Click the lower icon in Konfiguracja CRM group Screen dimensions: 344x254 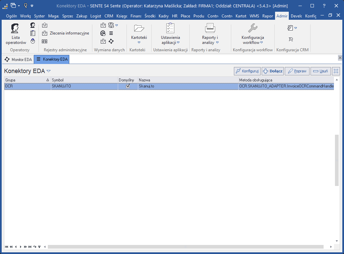pyautogui.click(x=291, y=39)
